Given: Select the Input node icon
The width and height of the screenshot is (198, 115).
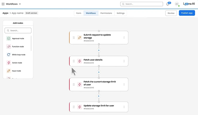Looking at the screenshot, I should coord(9,71).
